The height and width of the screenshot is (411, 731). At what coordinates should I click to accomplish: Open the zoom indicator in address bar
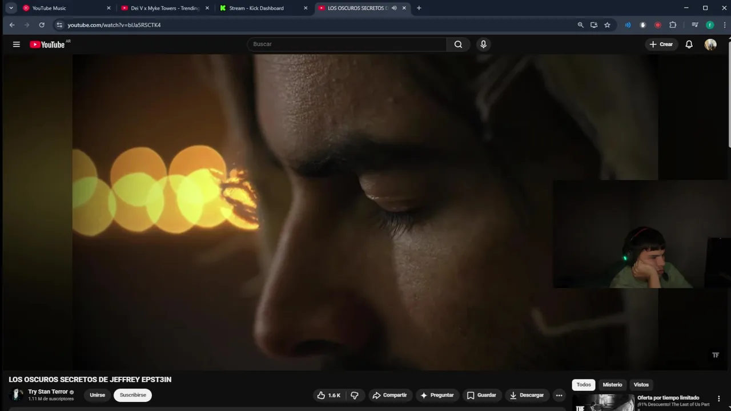pyautogui.click(x=580, y=25)
